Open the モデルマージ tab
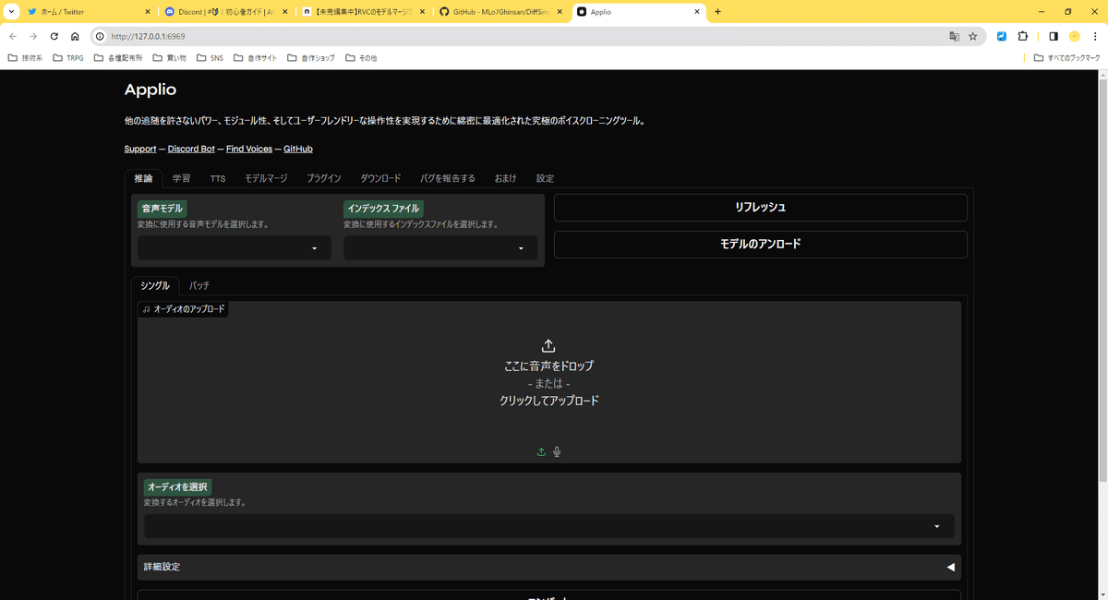The height and width of the screenshot is (600, 1108). [x=266, y=178]
